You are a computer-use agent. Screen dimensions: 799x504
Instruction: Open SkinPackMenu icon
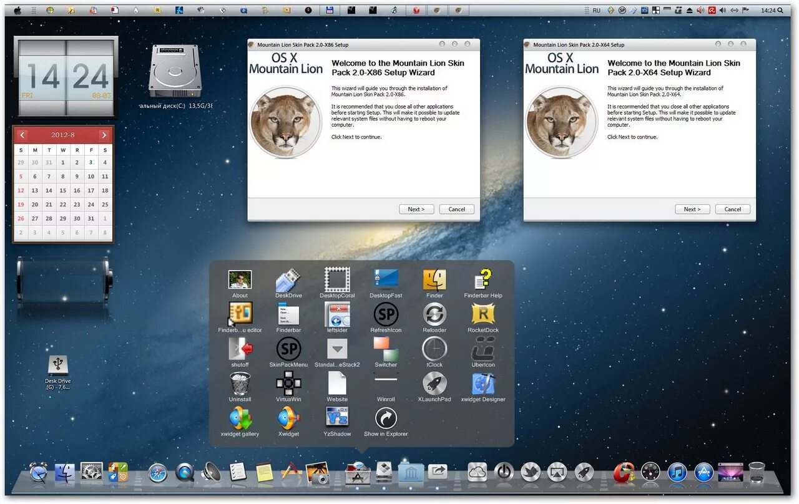point(288,349)
